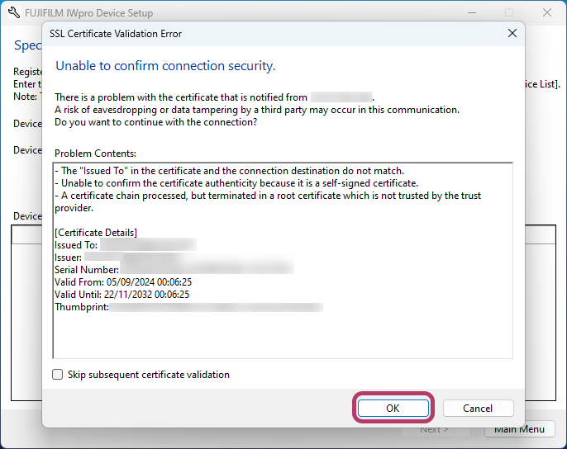
Task: Enable Skip subsequent certificate validation checkbox
Action: click(x=58, y=374)
